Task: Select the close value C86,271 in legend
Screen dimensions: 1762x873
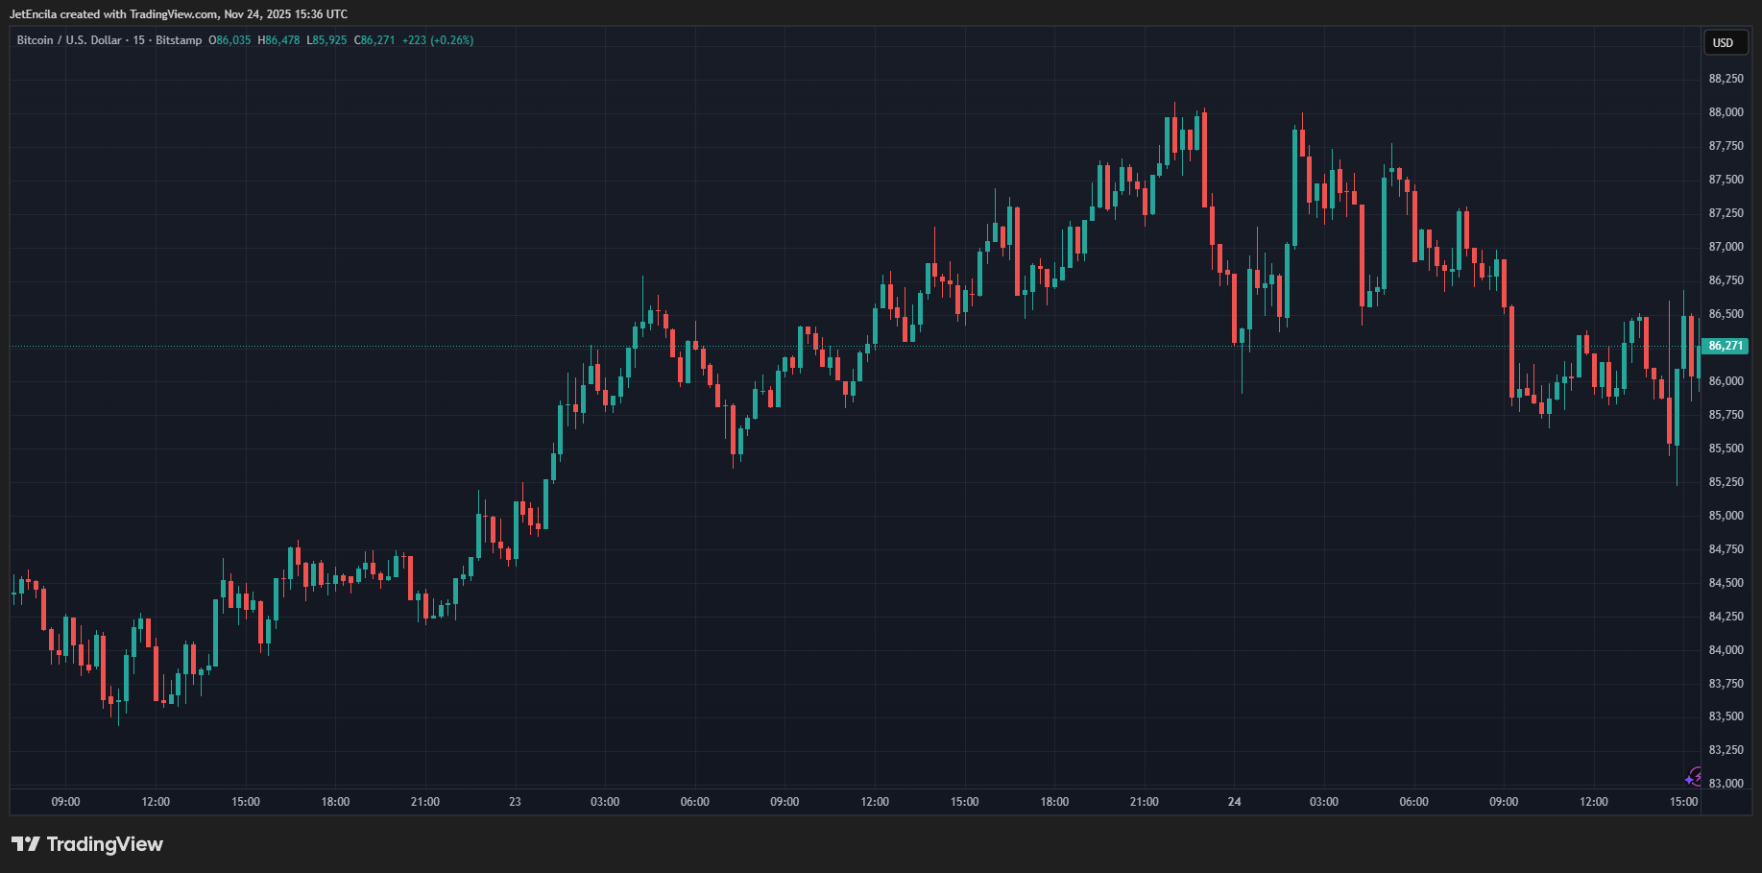Action: coord(374,40)
